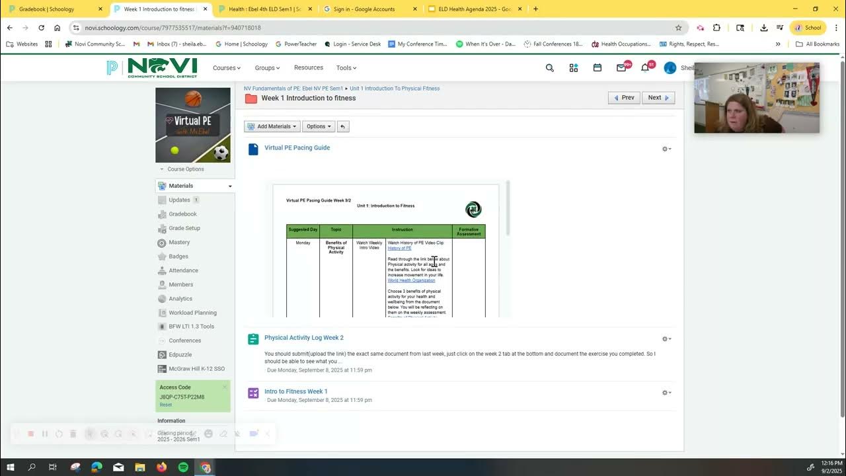The height and width of the screenshot is (476, 846).
Task: Click the return arrow button beside Options
Action: pyautogui.click(x=342, y=126)
